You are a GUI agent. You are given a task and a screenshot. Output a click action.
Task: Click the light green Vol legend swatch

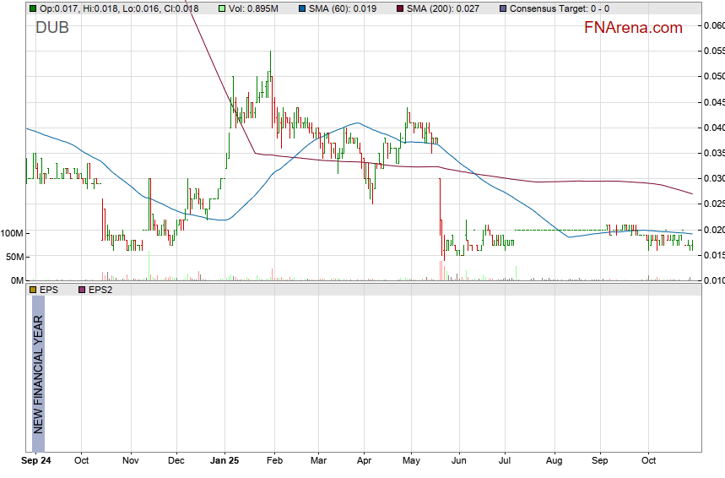222,8
